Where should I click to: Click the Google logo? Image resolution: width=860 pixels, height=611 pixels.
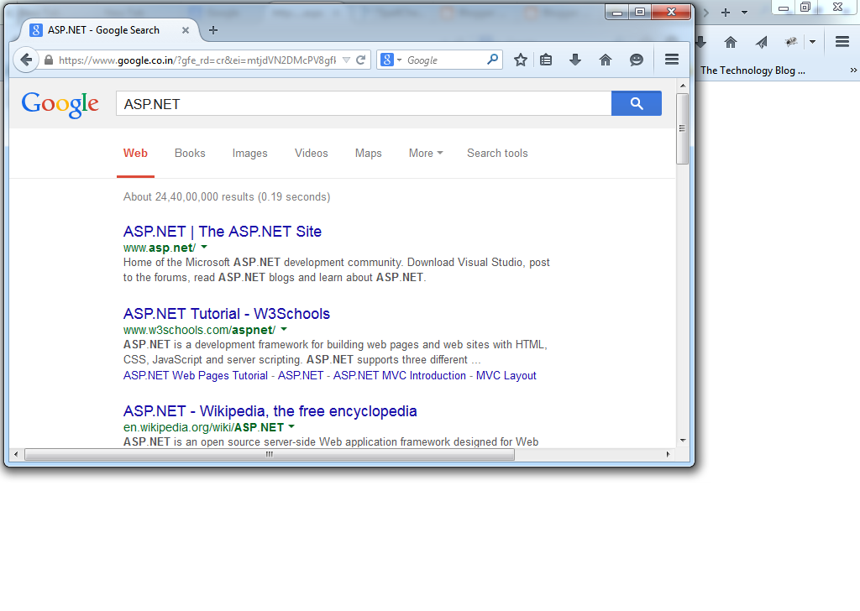pos(60,104)
